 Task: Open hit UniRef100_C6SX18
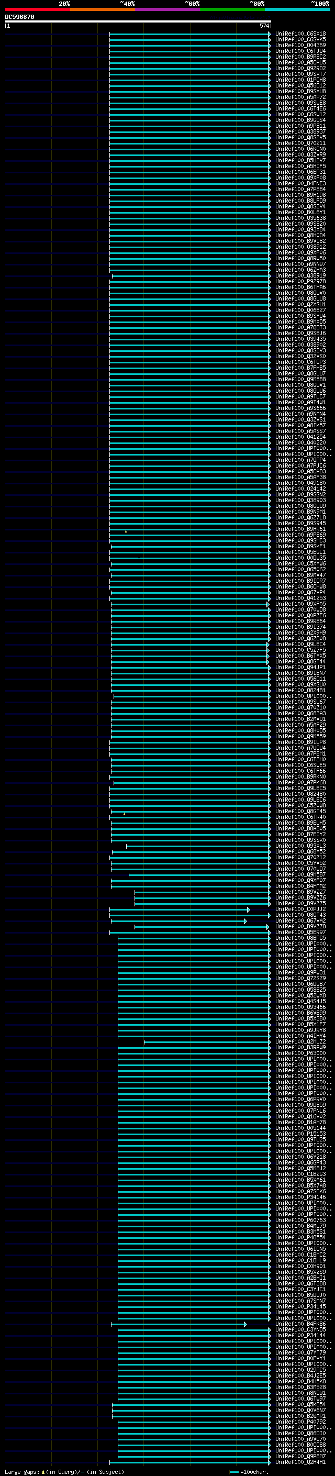point(300,34)
